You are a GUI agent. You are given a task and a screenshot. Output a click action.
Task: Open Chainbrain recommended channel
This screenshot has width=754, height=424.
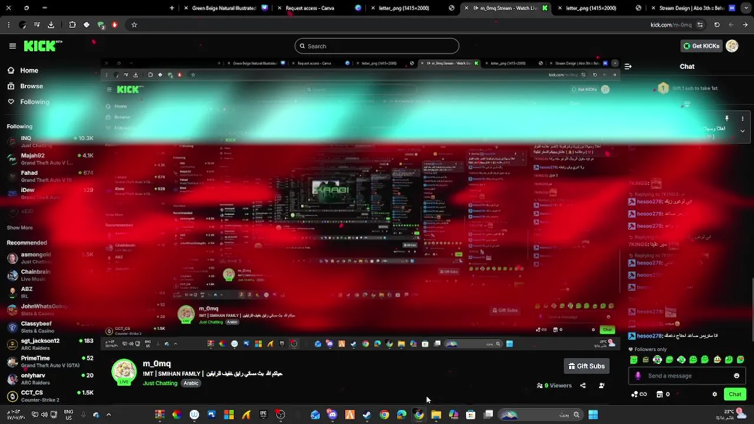[50, 275]
